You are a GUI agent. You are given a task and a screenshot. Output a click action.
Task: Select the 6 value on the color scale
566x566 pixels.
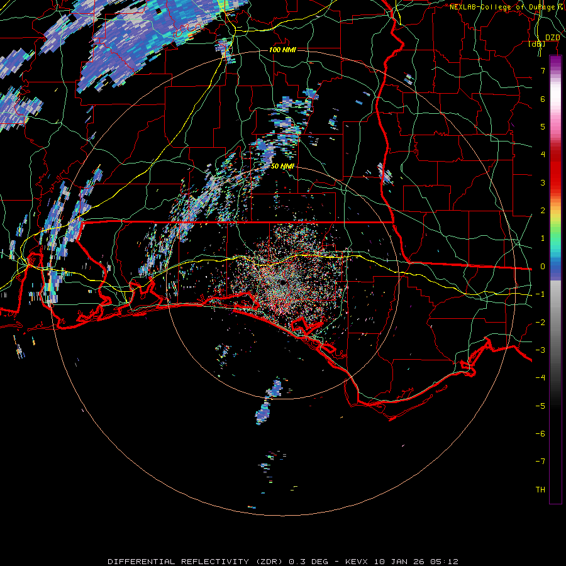[x=543, y=99]
